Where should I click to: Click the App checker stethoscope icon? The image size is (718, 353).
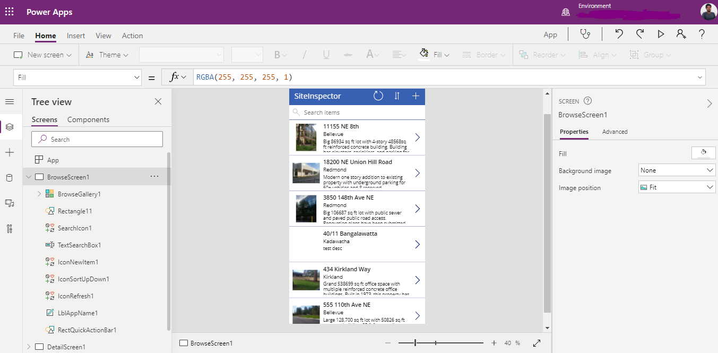(x=585, y=34)
